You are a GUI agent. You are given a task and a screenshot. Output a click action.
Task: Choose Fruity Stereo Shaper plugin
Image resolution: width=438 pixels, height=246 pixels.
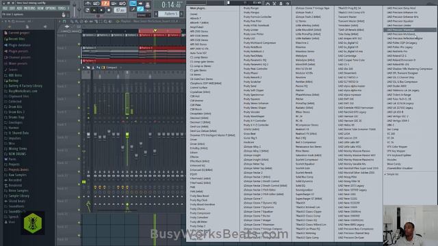[255, 107]
